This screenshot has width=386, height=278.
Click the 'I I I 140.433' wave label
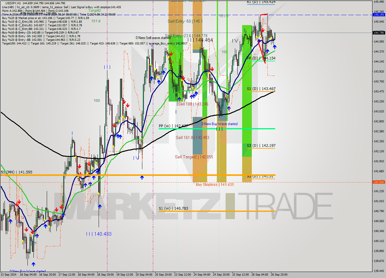99,234
